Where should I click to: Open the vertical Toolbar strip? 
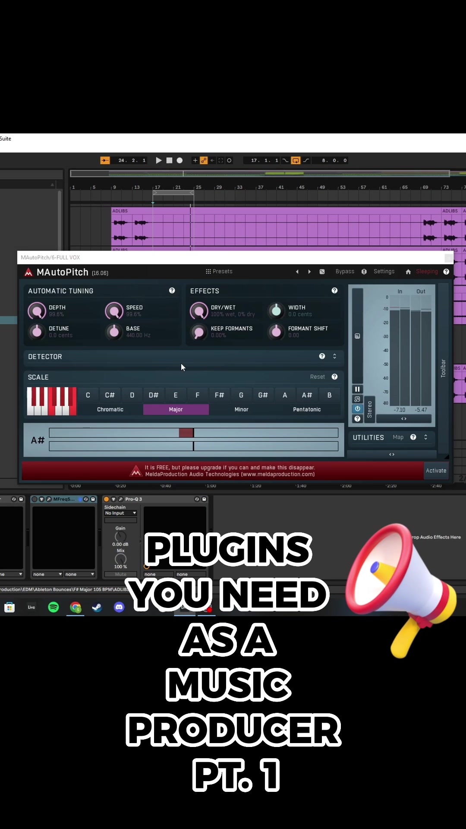tap(443, 368)
